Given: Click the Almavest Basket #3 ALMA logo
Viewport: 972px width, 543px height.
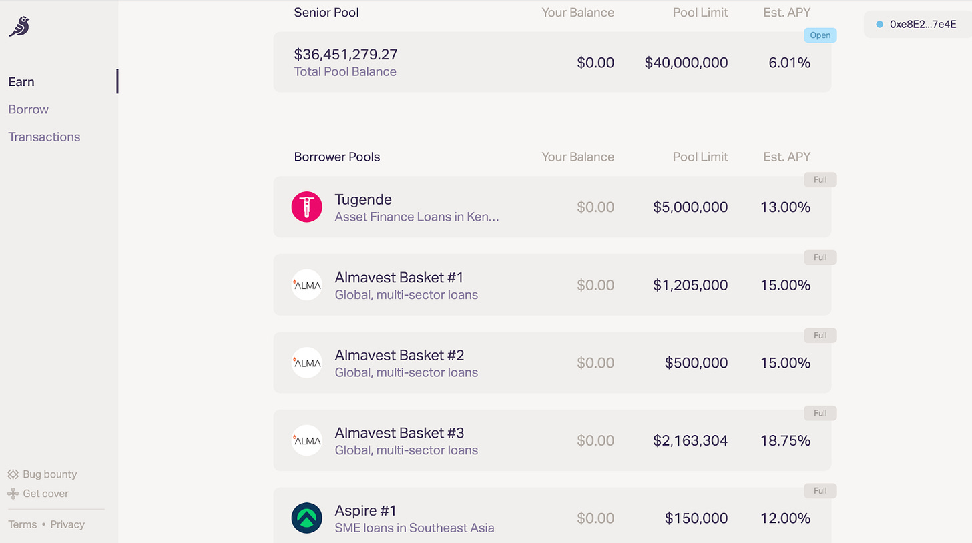Looking at the screenshot, I should 307,440.
